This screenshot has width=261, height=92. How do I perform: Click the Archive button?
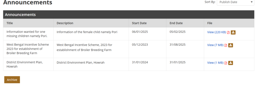click(12, 80)
